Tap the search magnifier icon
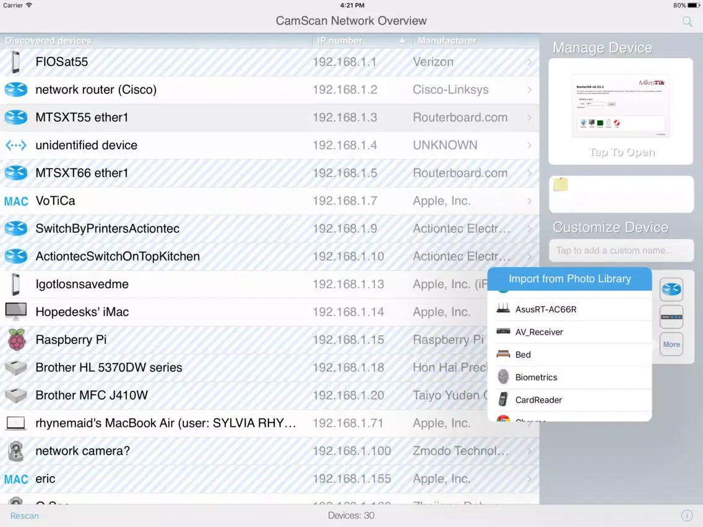Viewport: 703px width, 527px height. coord(687,21)
